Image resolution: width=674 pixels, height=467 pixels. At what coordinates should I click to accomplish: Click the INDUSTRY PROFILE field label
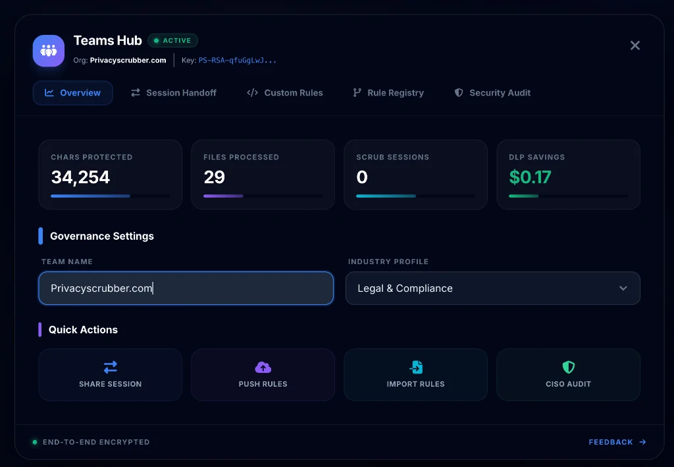pos(388,261)
